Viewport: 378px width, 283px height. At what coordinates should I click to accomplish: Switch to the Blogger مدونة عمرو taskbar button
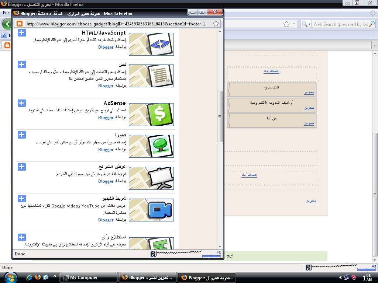207,277
